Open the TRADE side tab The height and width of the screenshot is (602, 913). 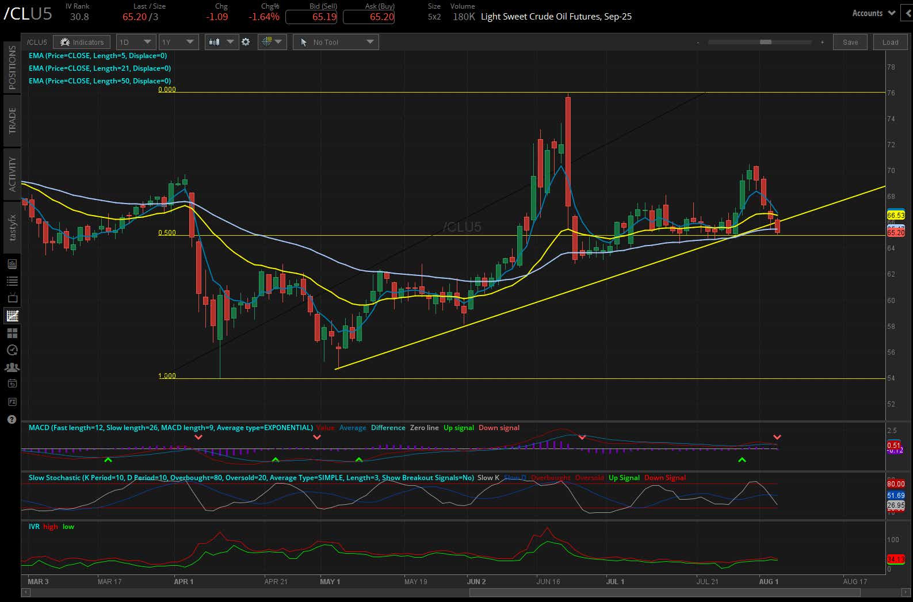coord(12,120)
